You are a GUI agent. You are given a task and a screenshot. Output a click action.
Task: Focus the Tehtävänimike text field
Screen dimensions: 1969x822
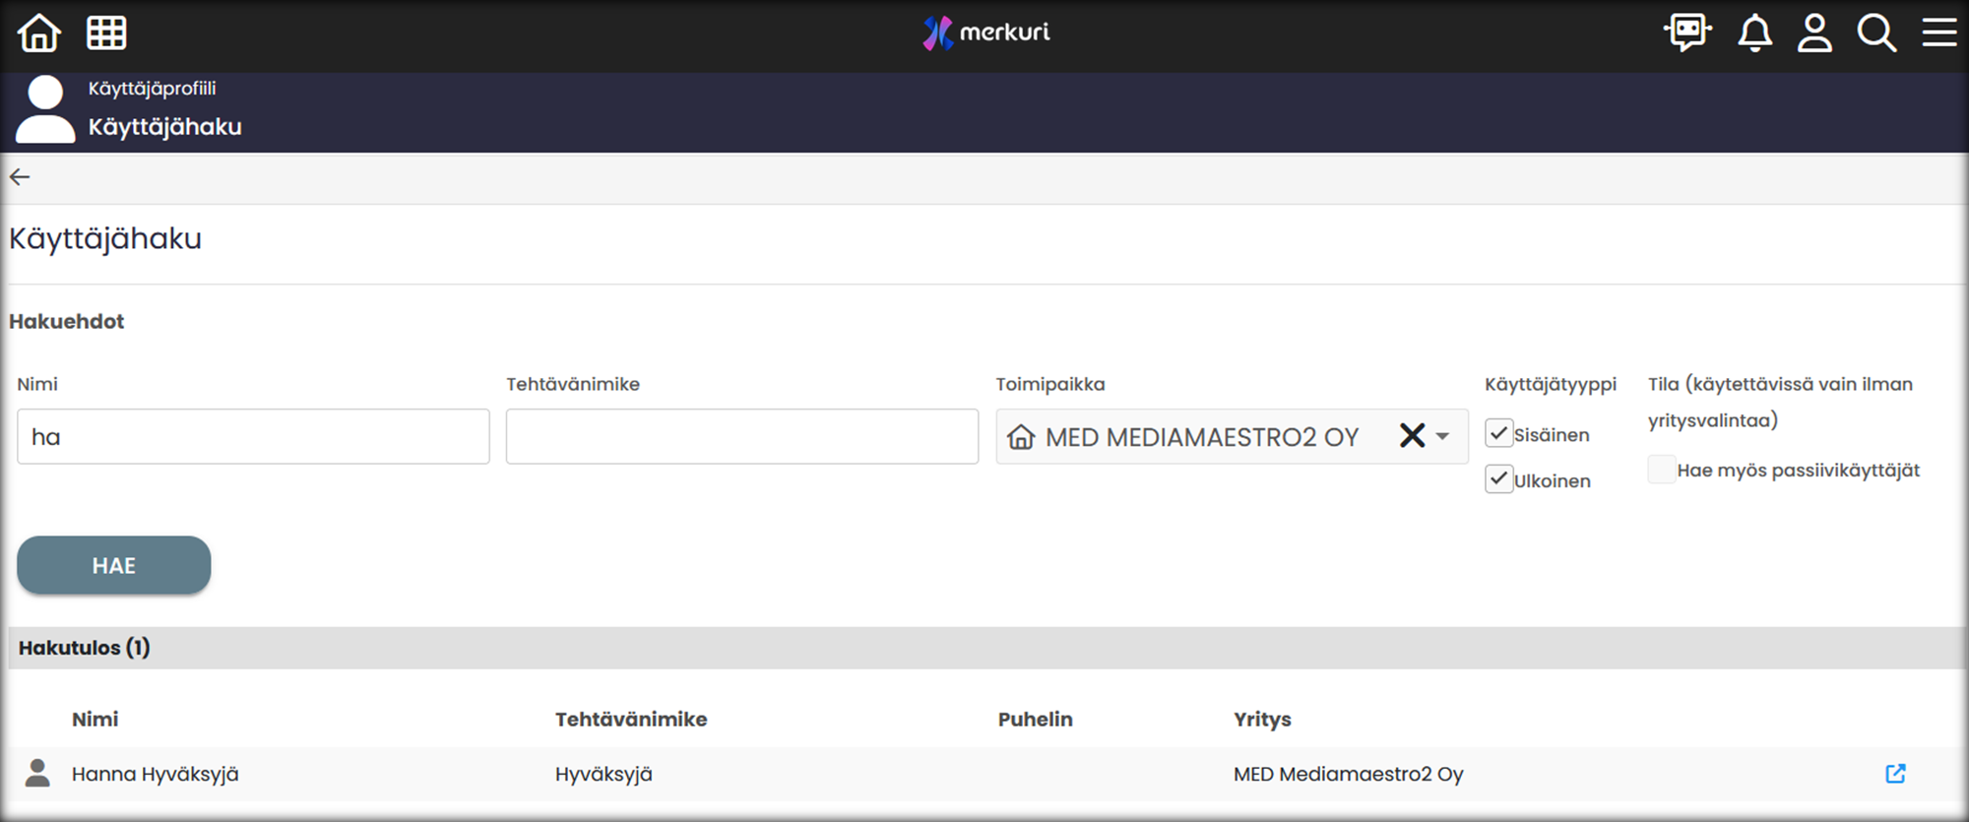point(741,436)
